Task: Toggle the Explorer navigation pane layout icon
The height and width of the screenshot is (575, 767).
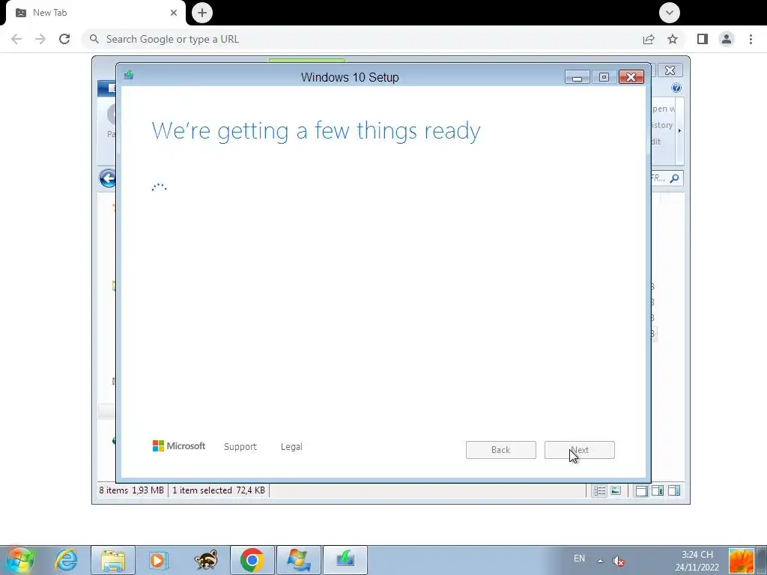Action: point(641,490)
